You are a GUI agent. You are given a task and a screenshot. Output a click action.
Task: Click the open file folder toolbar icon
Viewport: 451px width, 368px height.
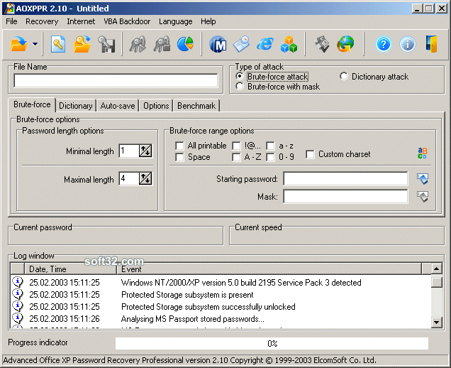point(18,44)
